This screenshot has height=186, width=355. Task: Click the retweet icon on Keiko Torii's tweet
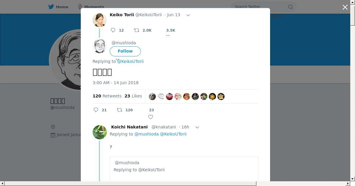[137, 30]
